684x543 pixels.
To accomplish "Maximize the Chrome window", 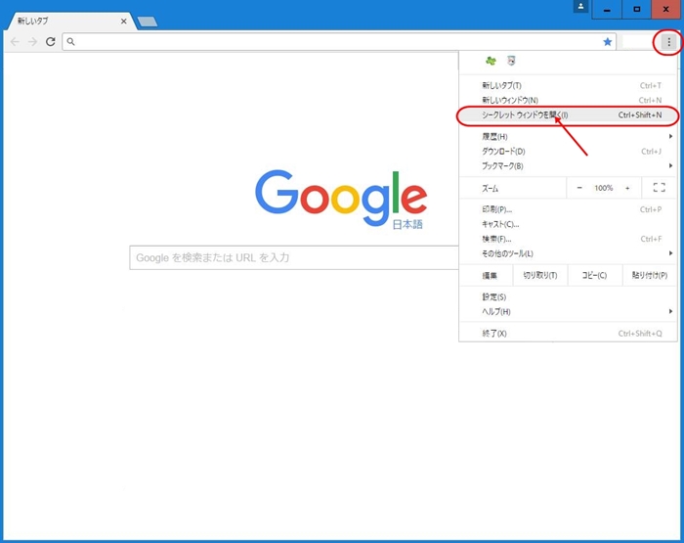I will [x=636, y=9].
